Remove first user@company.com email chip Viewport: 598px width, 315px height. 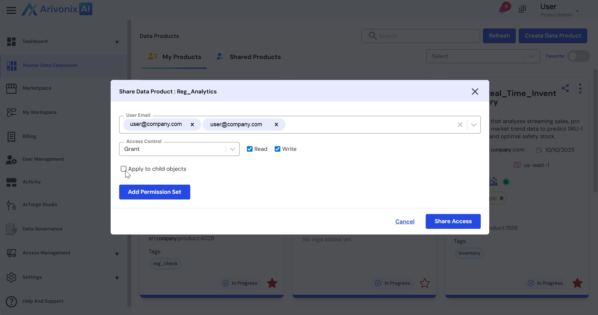tap(192, 125)
